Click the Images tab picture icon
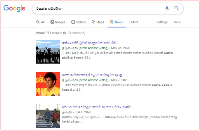This screenshot has width=200, height=131. point(52,22)
